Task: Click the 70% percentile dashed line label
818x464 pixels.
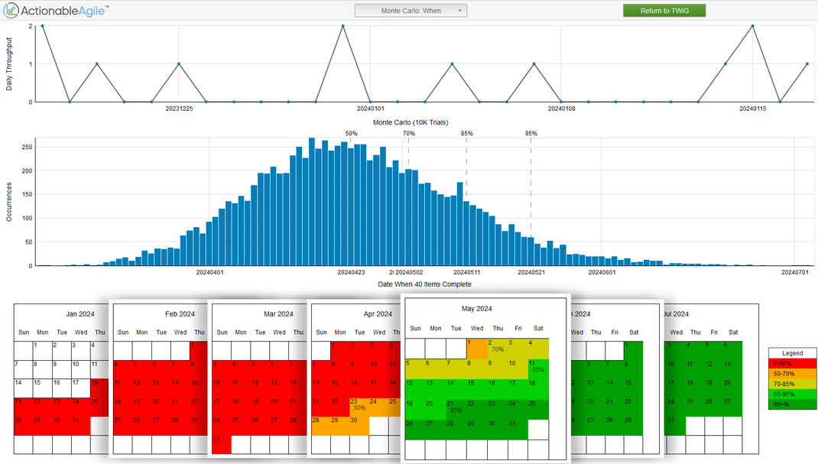Action: point(409,134)
